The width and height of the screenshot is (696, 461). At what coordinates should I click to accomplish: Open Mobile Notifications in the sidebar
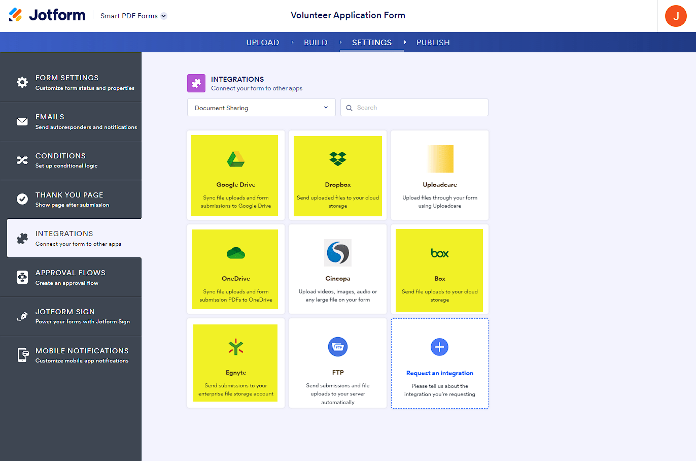(71, 355)
